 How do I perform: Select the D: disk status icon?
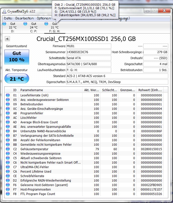4,24
